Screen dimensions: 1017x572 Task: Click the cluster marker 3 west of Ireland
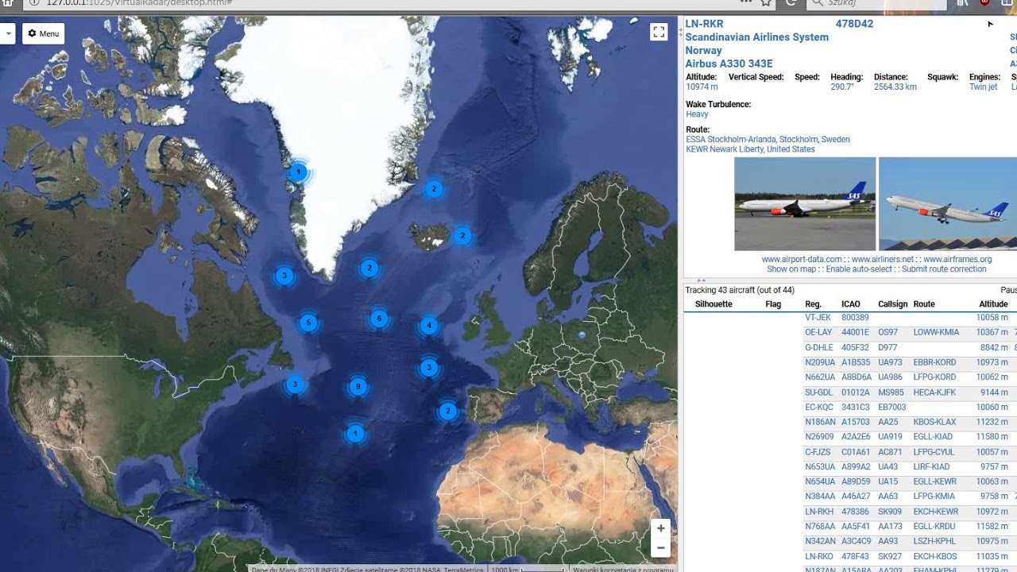[x=429, y=367]
